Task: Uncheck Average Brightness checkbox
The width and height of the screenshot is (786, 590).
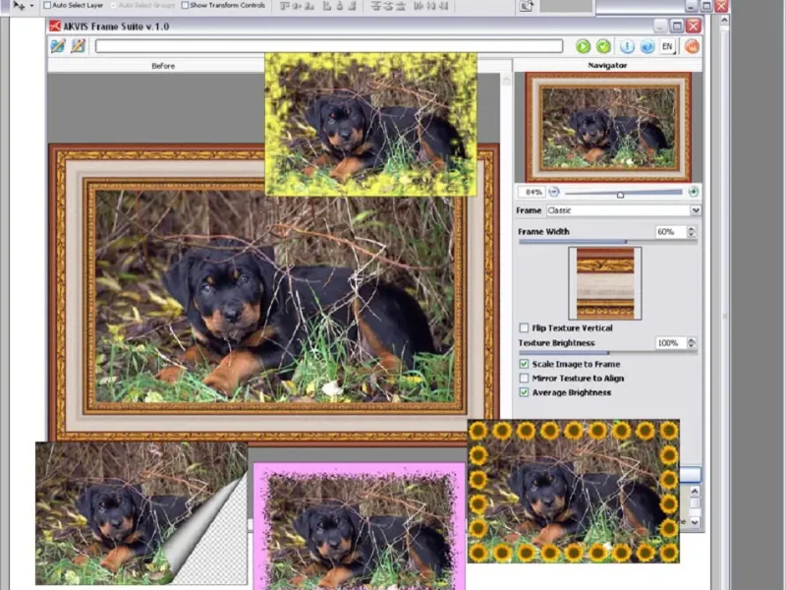Action: pos(524,391)
